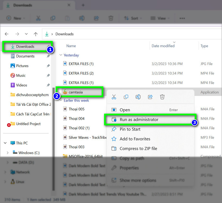Click the Rename icon in context menu

point(138,97)
